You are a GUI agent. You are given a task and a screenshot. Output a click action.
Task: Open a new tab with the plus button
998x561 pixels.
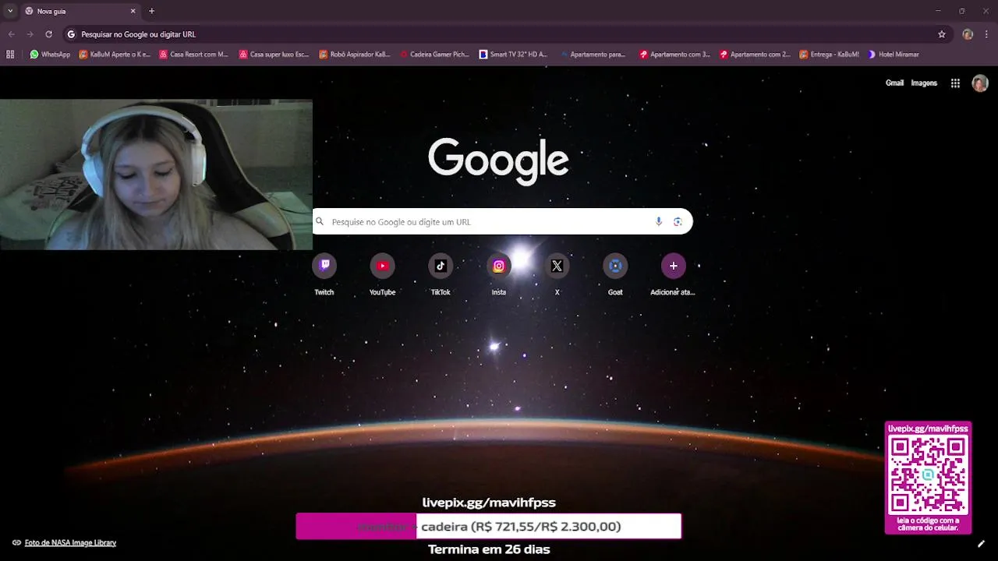(x=151, y=11)
